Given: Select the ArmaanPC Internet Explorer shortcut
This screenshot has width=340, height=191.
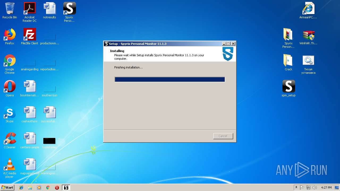Looking at the screenshot, I should tap(308, 11).
